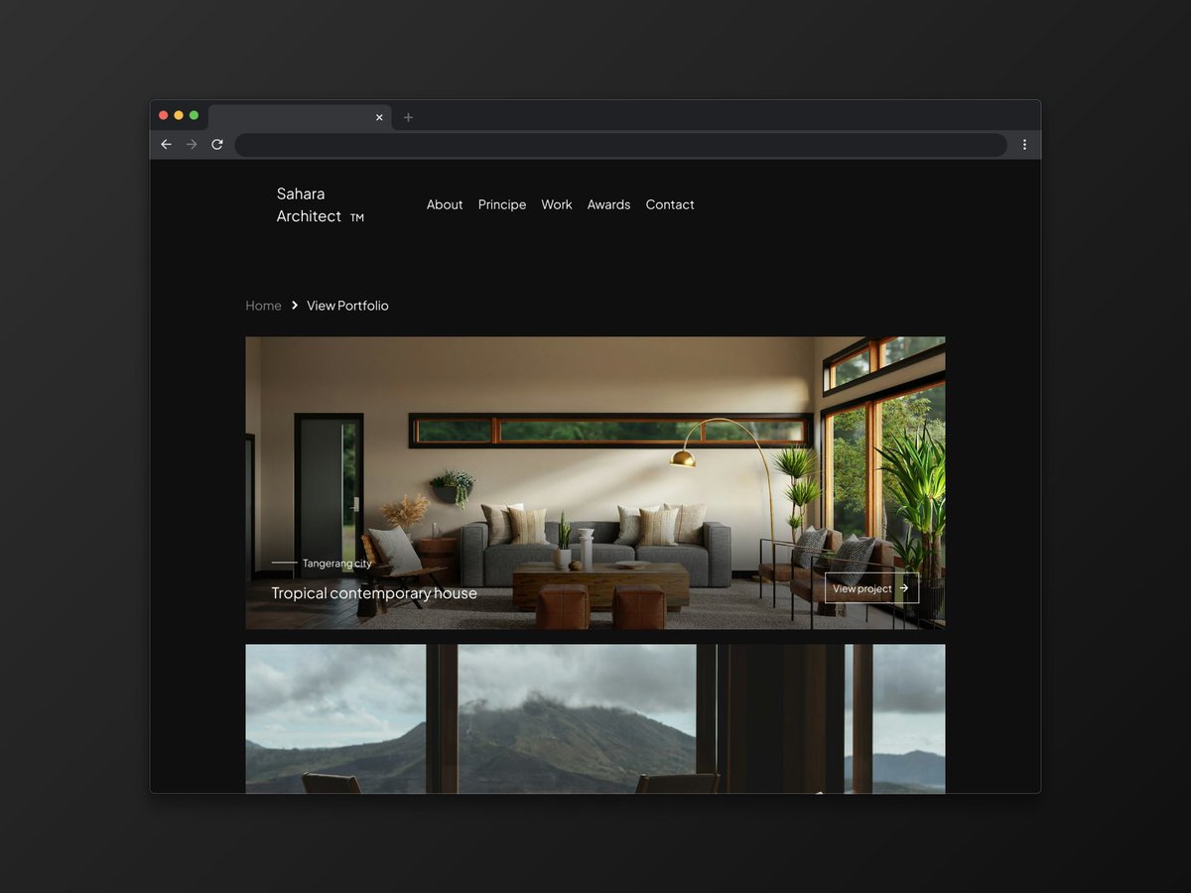Open the Contact nav item
Viewport: 1191px width, 893px height.
670,204
